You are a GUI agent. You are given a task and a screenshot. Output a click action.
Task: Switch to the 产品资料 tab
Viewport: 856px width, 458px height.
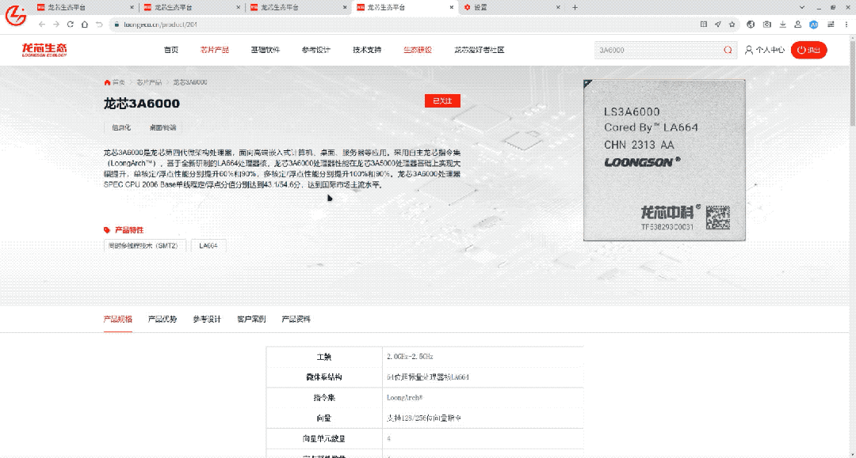coord(296,320)
